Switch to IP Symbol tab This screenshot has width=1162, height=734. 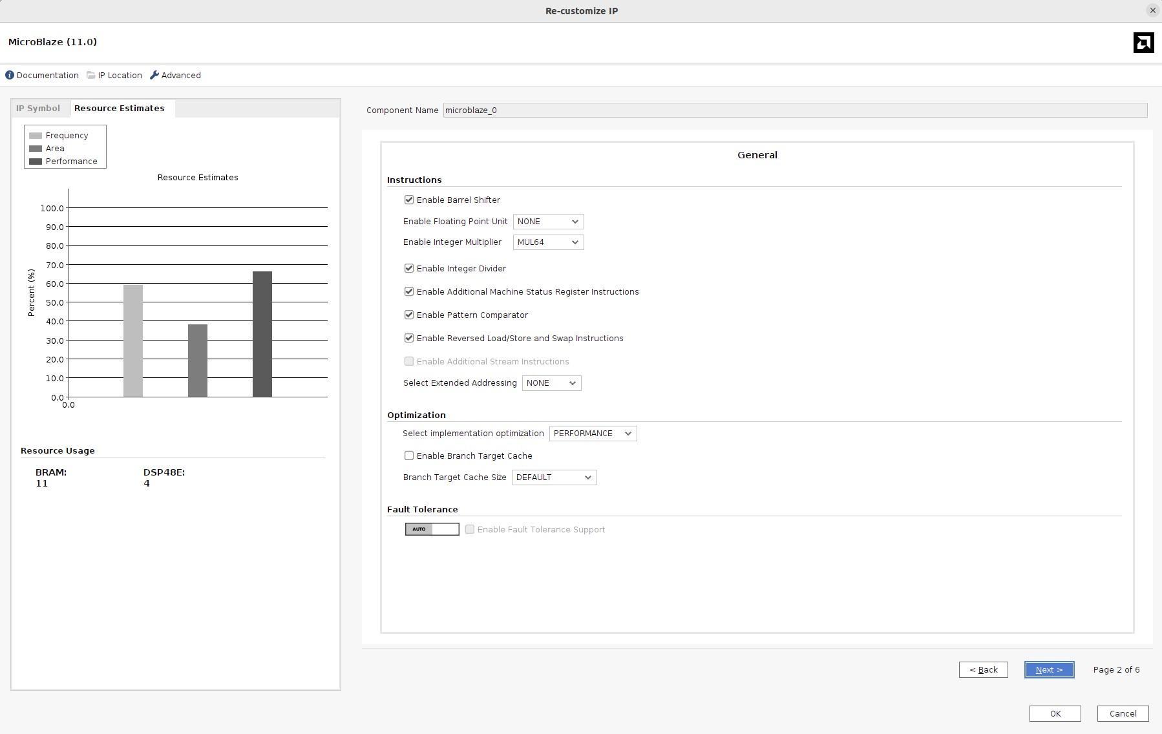(x=38, y=108)
